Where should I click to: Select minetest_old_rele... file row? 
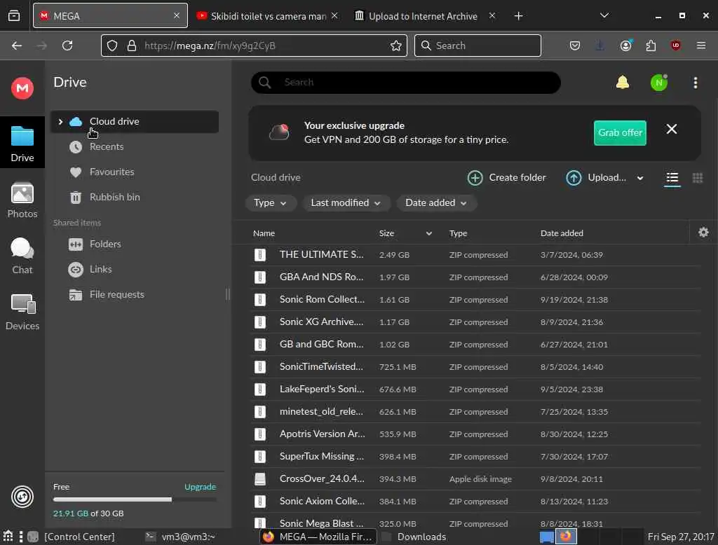click(475, 412)
